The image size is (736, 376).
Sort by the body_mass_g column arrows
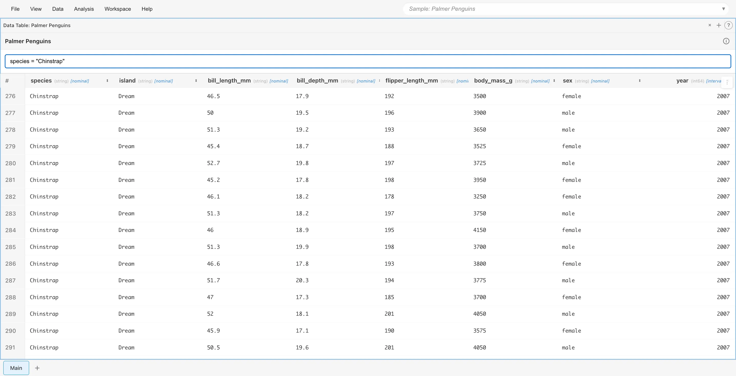(x=554, y=81)
